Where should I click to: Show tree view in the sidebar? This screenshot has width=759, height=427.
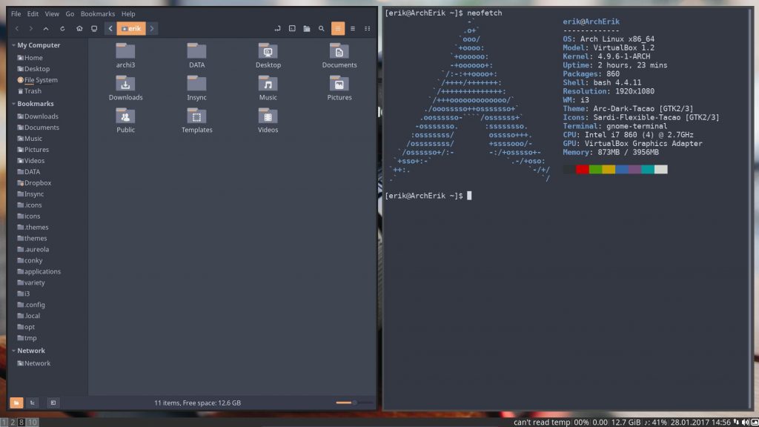[33, 403]
